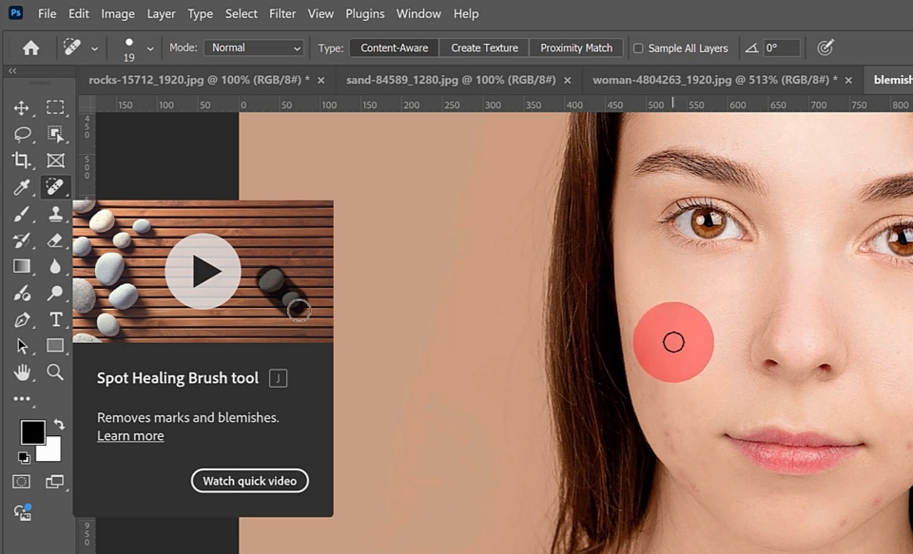Select the Gradient tool
The image size is (913, 554).
pos(22,266)
